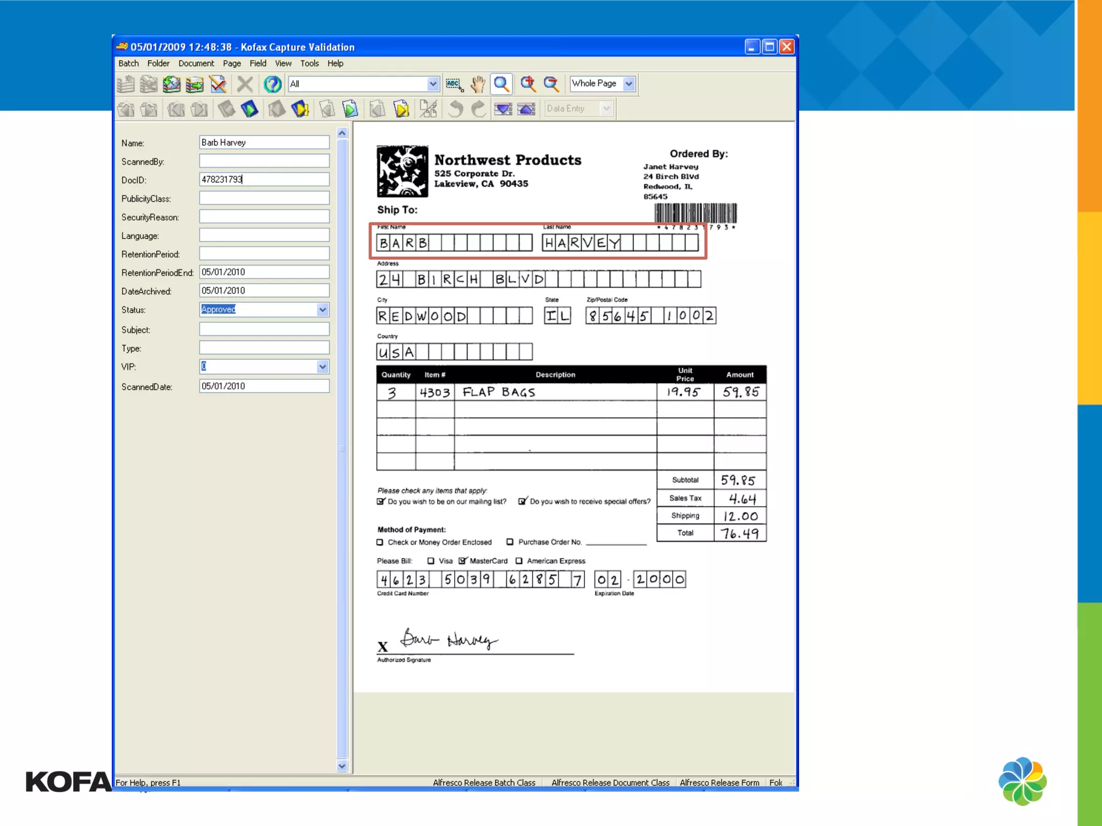The height and width of the screenshot is (826, 1102).
Task: Click the next page green arrow icon
Action: coord(350,109)
